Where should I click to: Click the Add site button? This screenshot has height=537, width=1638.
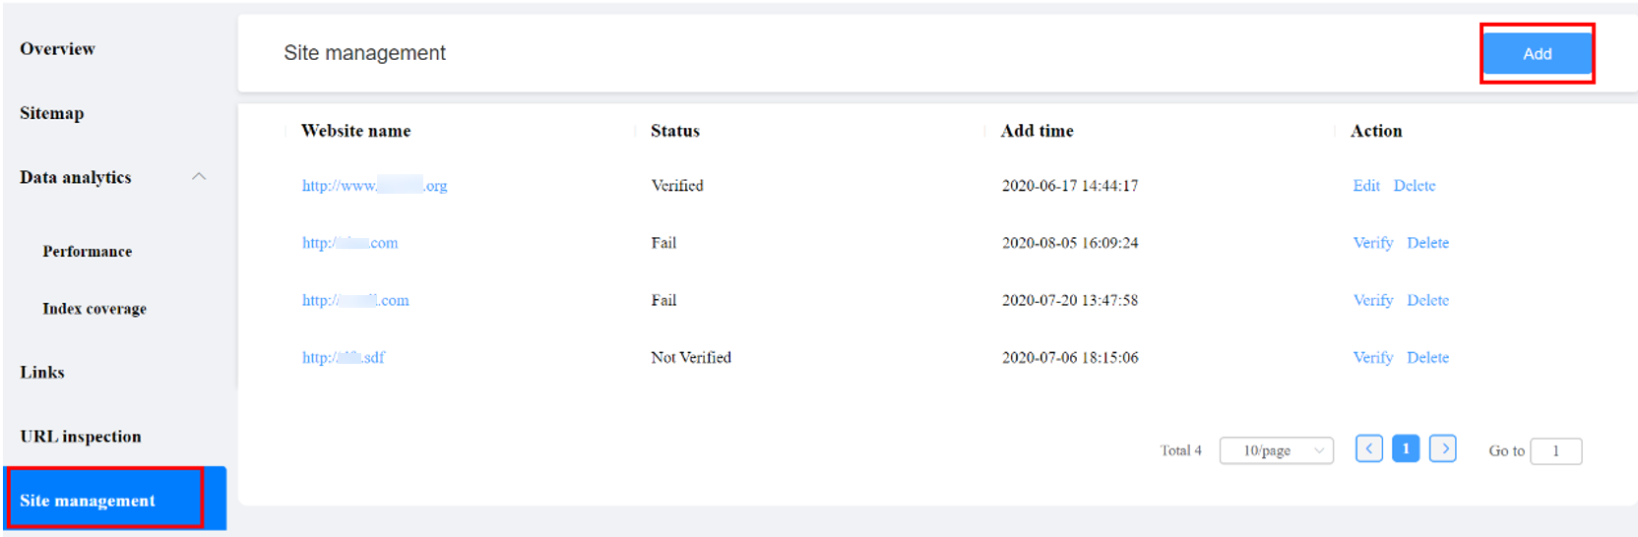point(1538,54)
